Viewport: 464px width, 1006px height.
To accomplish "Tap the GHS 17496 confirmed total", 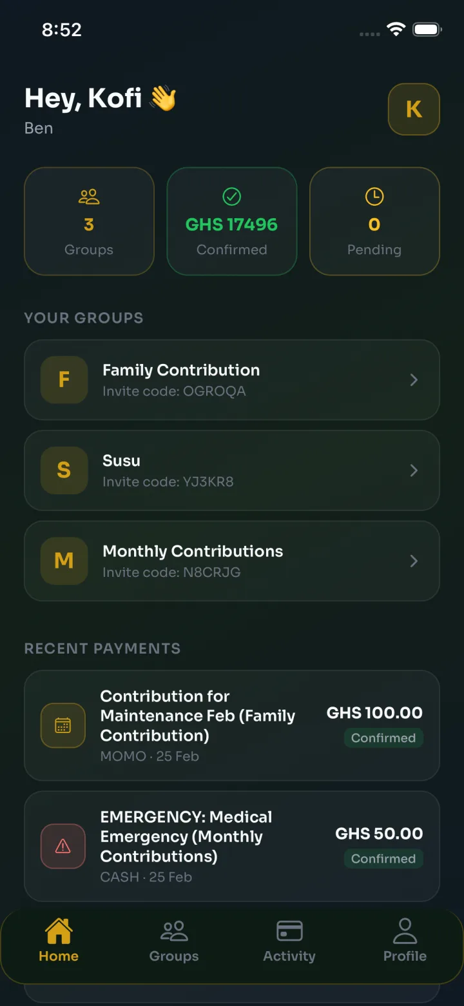I will click(x=231, y=225).
